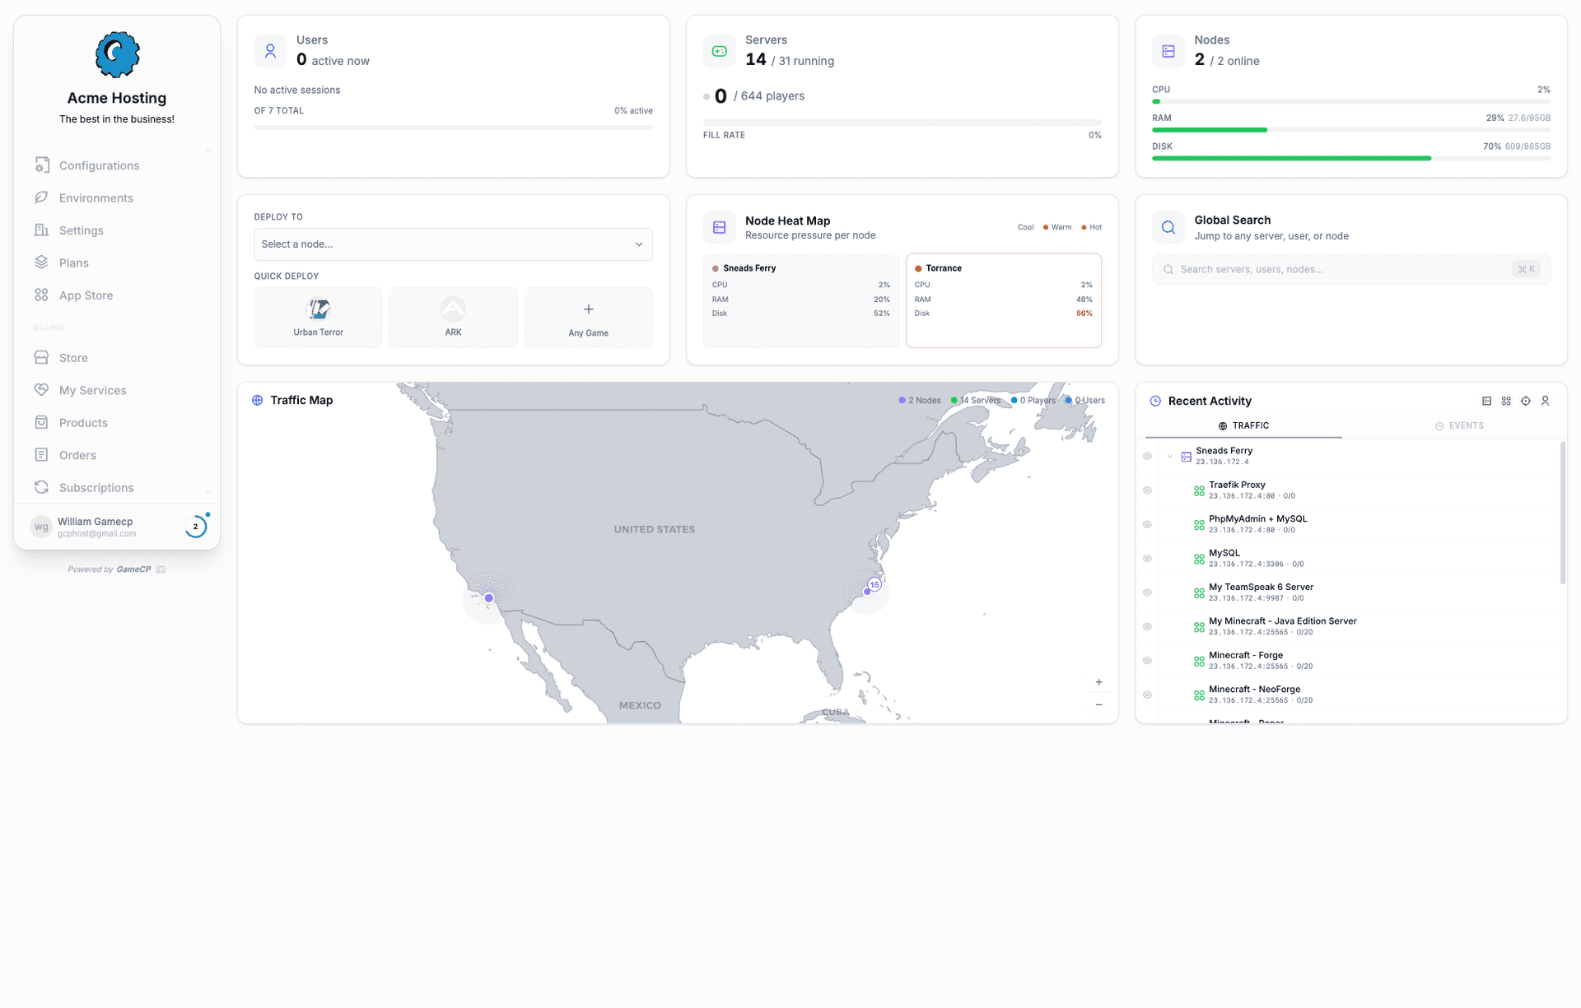Select the Traffic tab in Recent Activity

(1244, 425)
